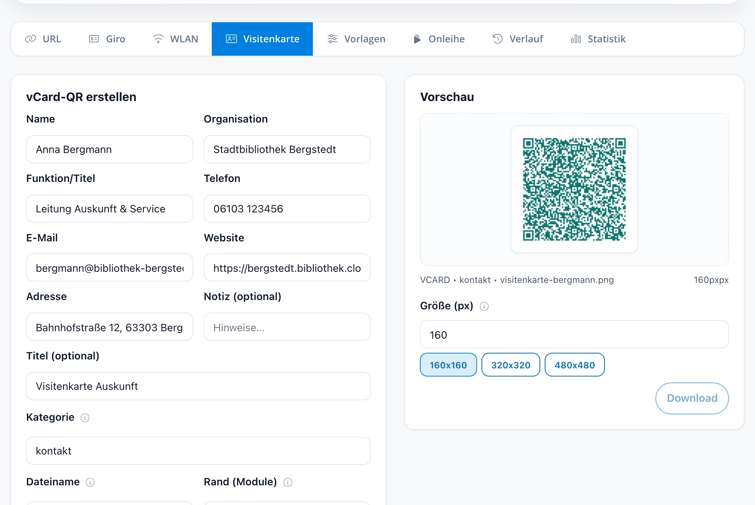The image size is (755, 505).
Task: Click the Giro banknote icon
Action: pyautogui.click(x=94, y=39)
